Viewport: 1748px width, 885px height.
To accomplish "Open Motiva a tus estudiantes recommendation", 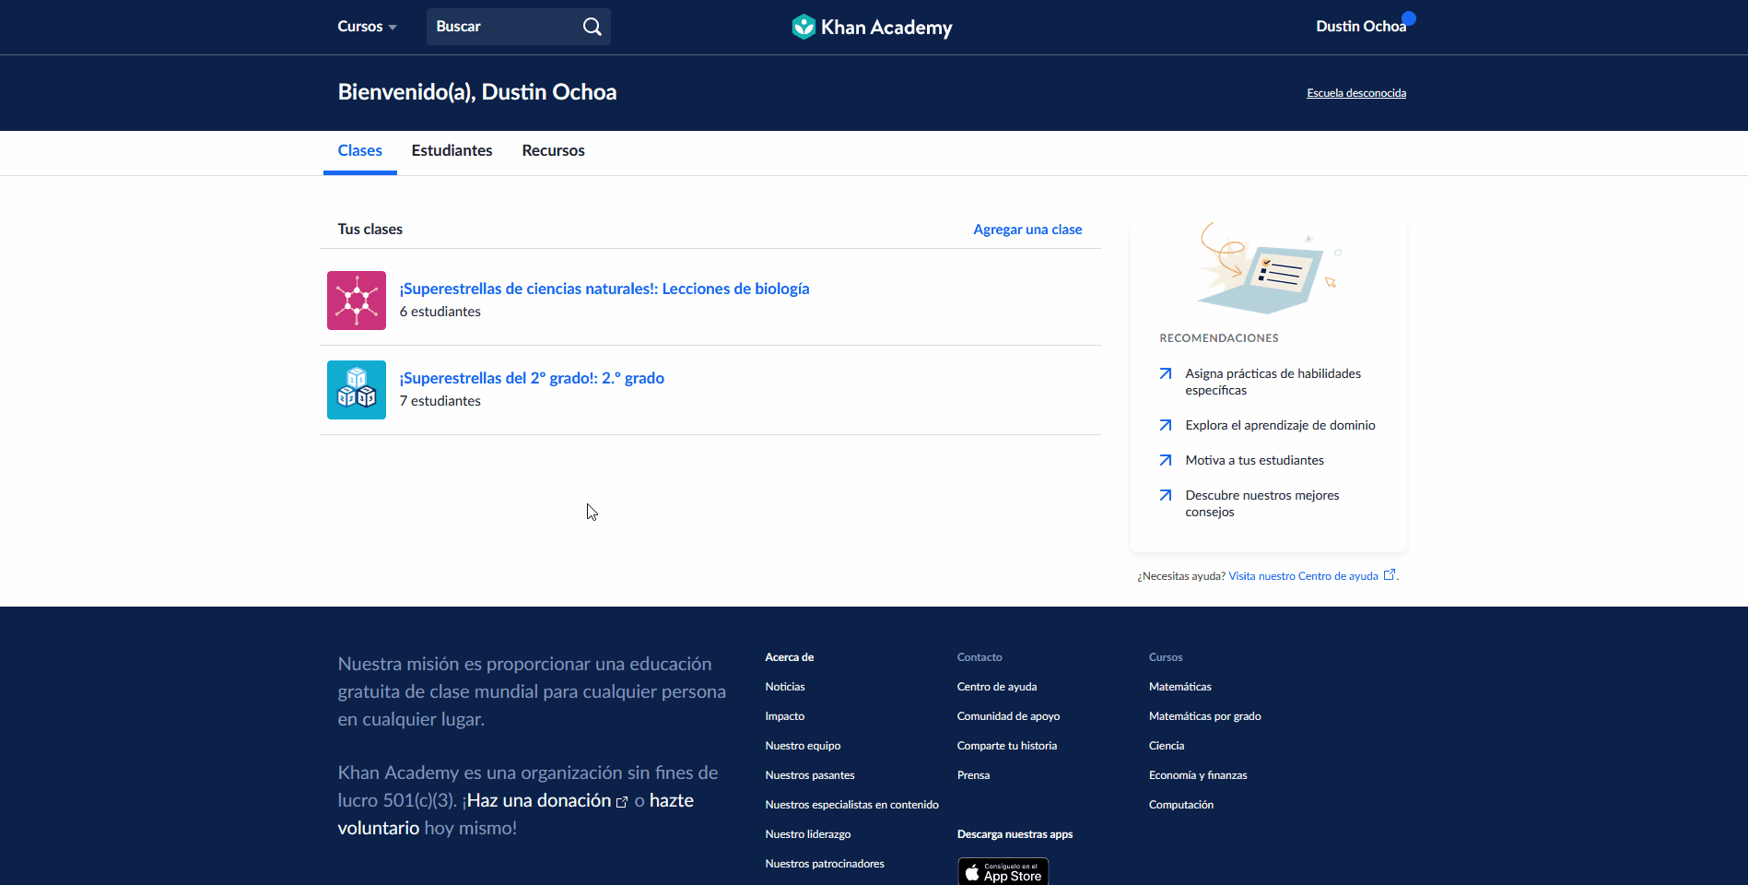I will point(1254,460).
